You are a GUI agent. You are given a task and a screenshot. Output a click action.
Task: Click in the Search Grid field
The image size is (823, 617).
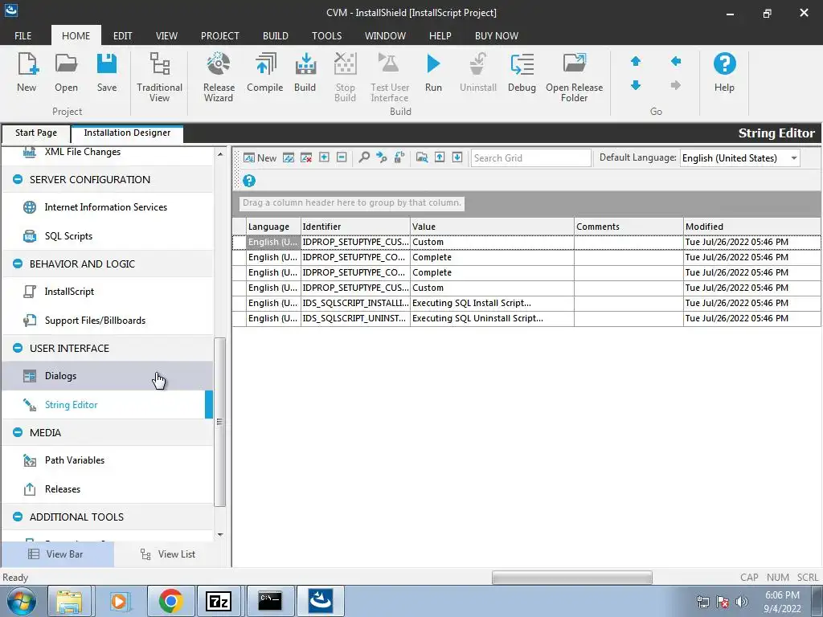[530, 158]
